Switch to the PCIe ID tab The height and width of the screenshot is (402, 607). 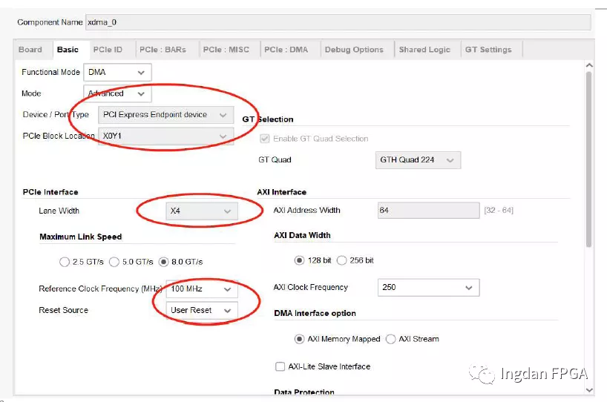click(x=108, y=50)
